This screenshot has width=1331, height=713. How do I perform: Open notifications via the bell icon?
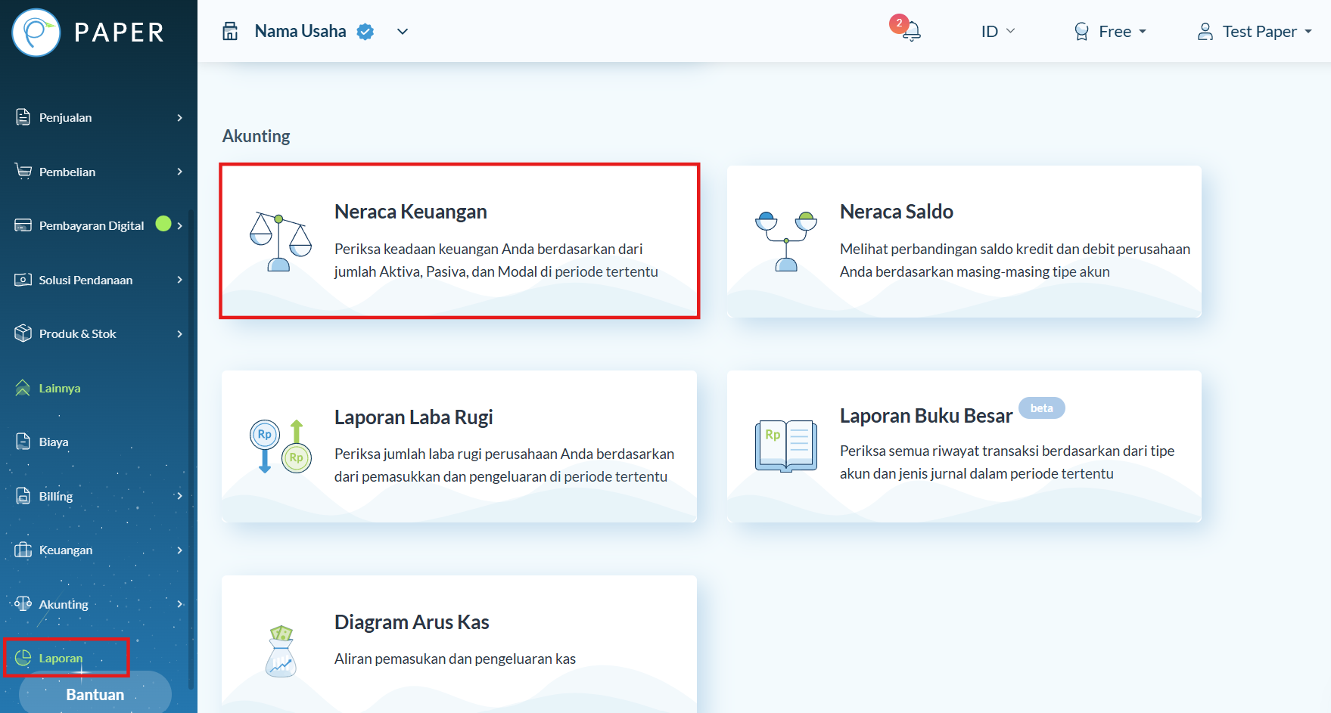pos(912,31)
